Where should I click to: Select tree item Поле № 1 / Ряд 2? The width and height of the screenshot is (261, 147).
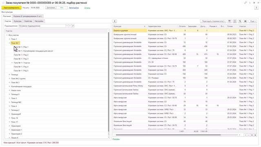[x=21, y=55]
